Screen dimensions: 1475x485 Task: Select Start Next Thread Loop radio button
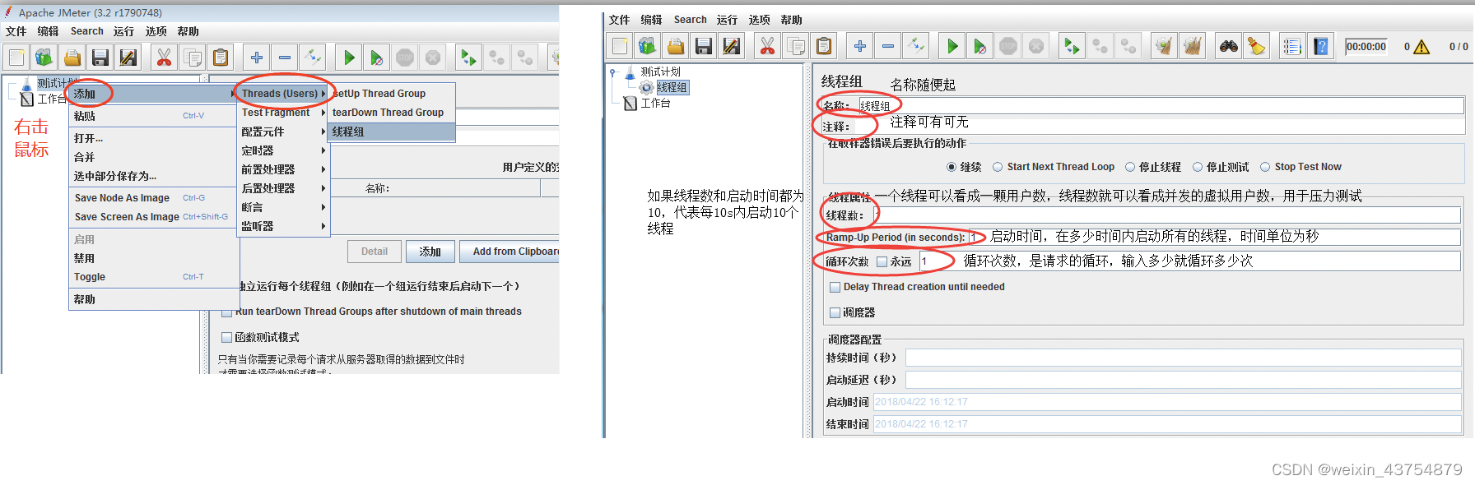tap(998, 167)
